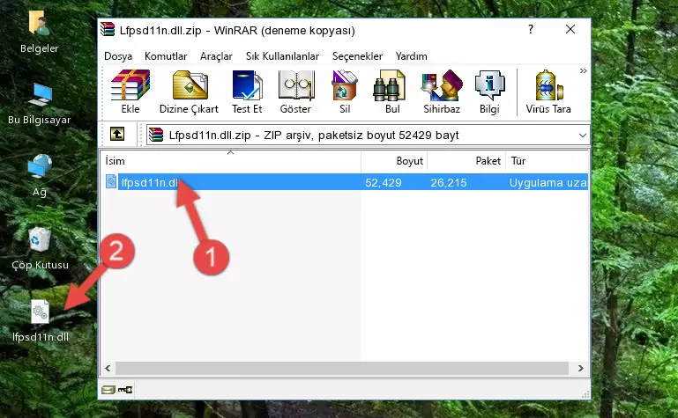
Task: Select the Ağ network desktop icon
Action: tap(40, 176)
